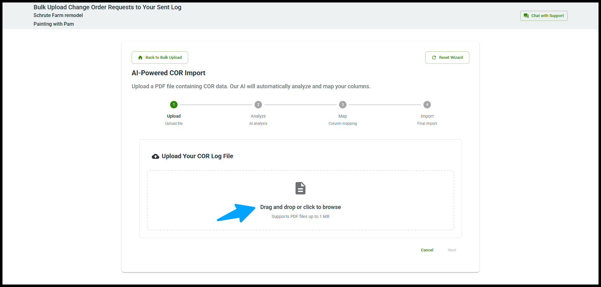Screen dimensions: 601x287
Task: Click the document file icon in drop zone
Action: click(300, 188)
